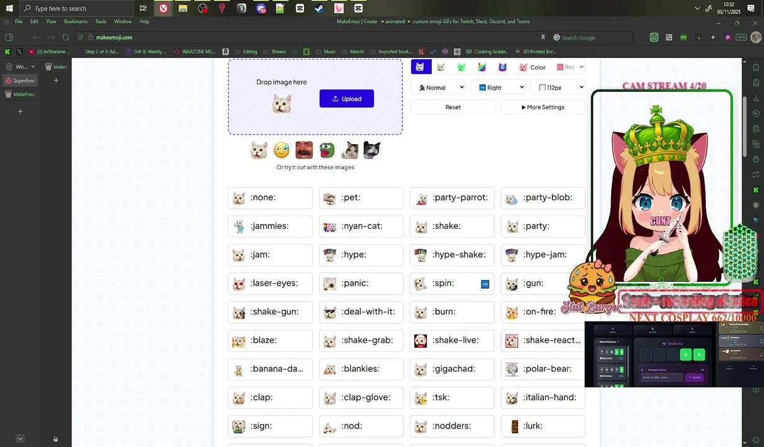
Task: Open new tab with plus beside SuperEmo
Action: pyautogui.click(x=56, y=80)
